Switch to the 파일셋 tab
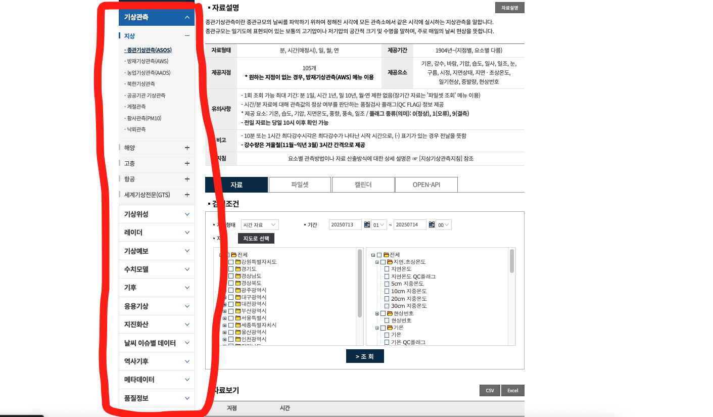This screenshot has height=417, width=713. [x=300, y=185]
